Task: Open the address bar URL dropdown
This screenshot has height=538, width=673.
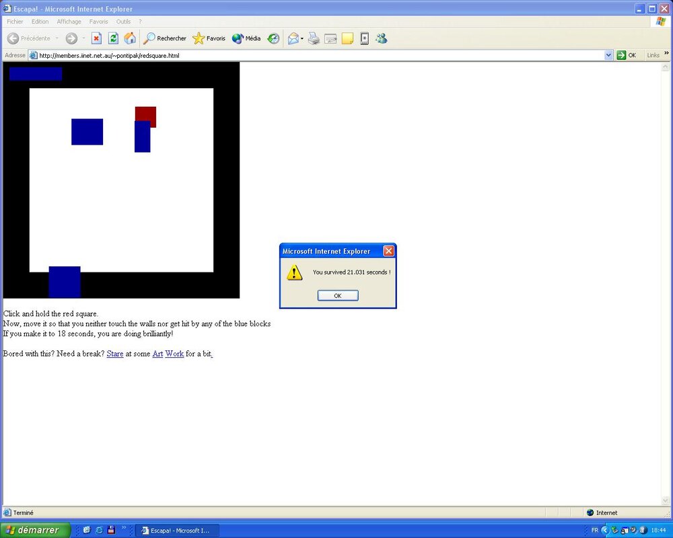Action: point(609,55)
